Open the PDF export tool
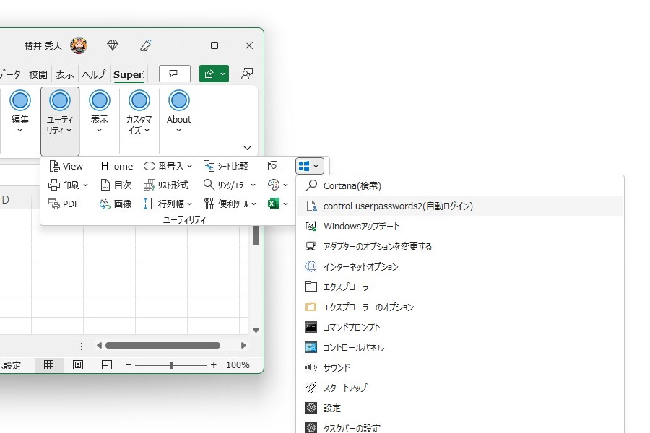Screen dimensions: 650x433 click(65, 203)
